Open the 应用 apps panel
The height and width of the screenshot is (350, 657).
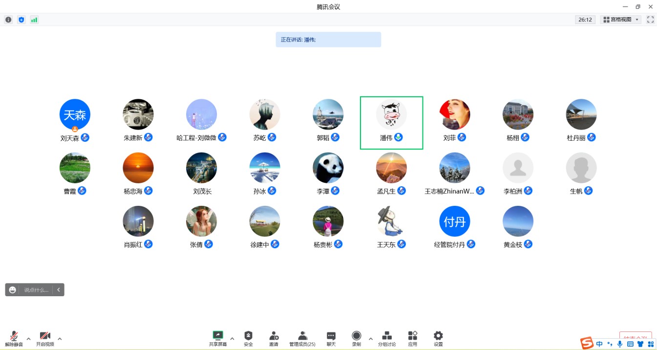pyautogui.click(x=413, y=338)
